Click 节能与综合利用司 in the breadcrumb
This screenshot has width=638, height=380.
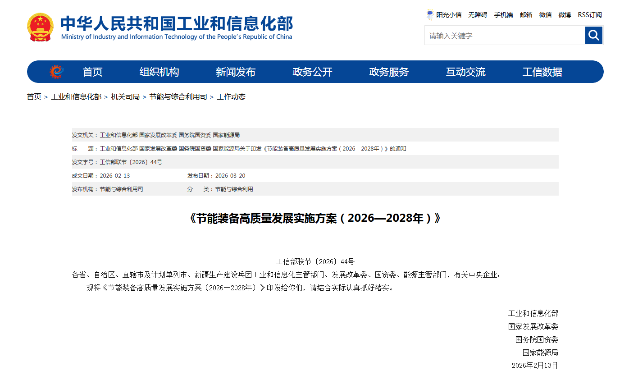coord(178,97)
